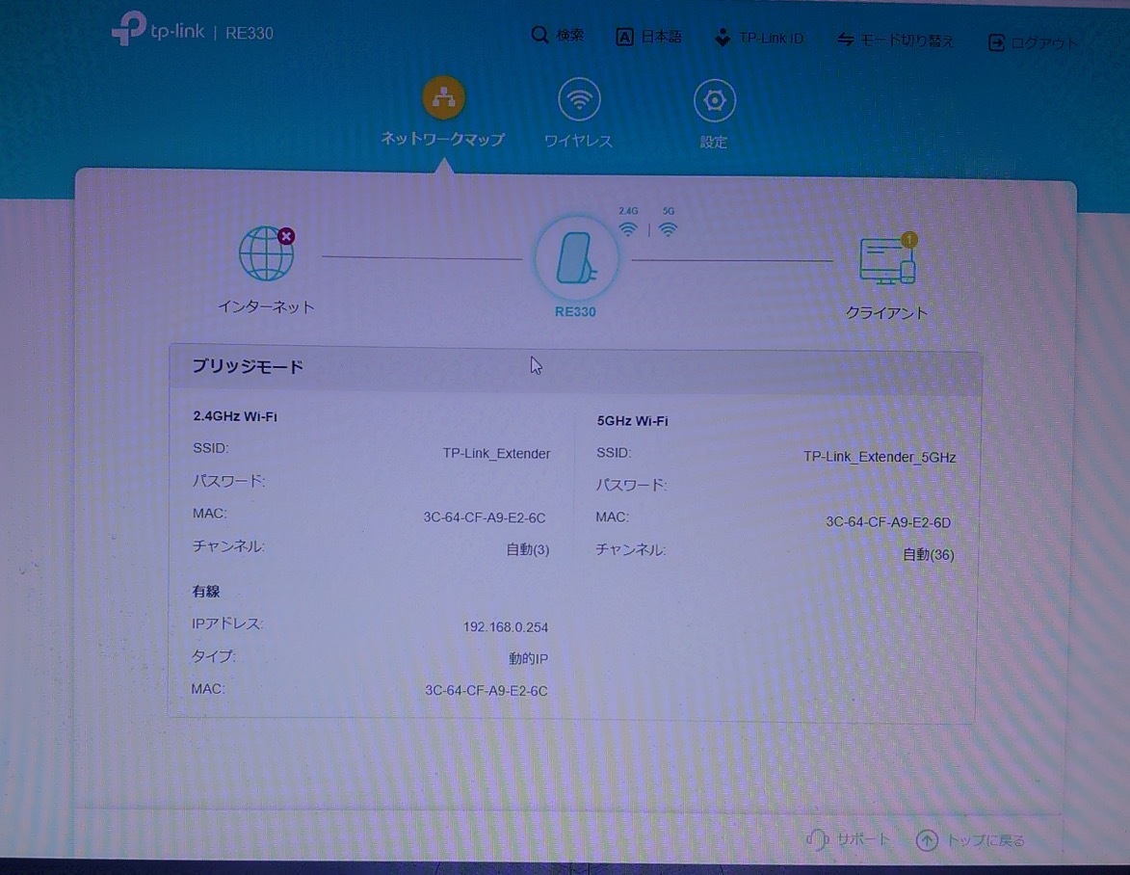Open the 設定 settings gear icon
Image resolution: width=1130 pixels, height=875 pixels.
714,101
